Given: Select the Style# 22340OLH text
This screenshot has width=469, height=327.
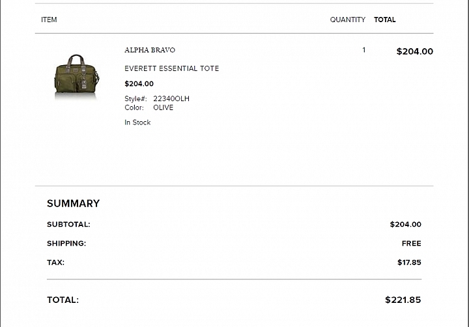Looking at the screenshot, I should pos(157,99).
